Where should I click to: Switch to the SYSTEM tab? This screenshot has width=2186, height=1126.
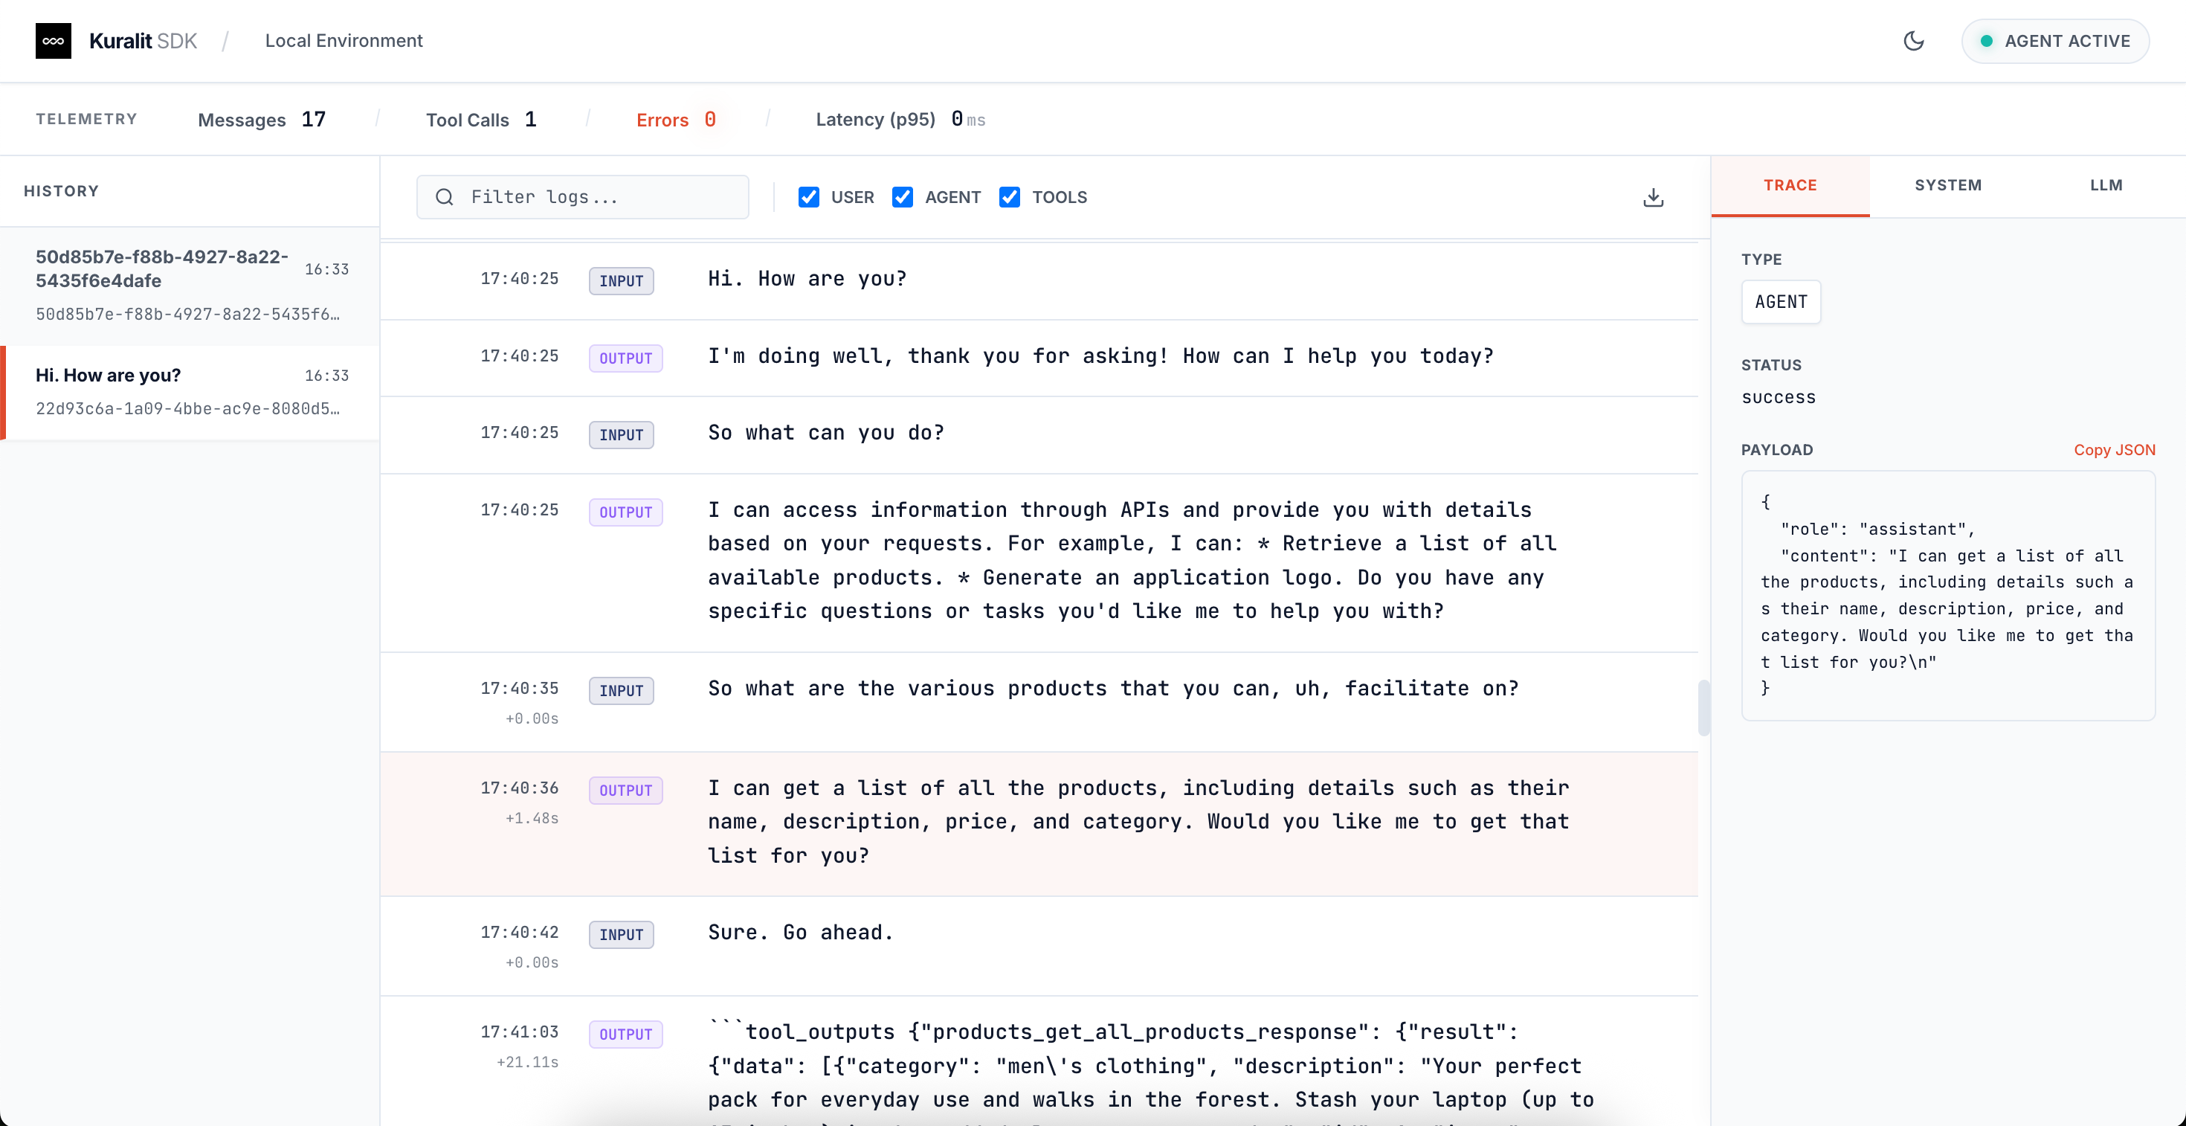(1947, 185)
